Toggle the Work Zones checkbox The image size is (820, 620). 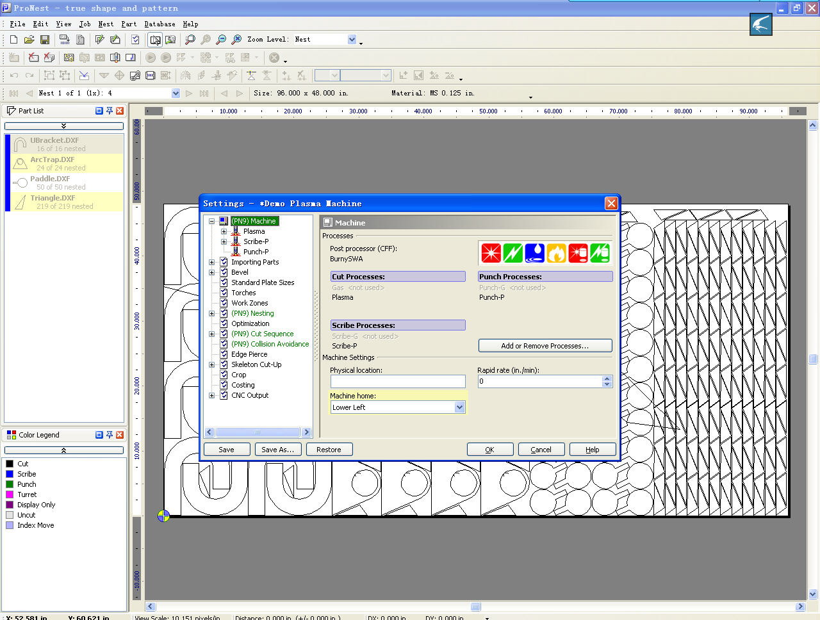pos(224,303)
